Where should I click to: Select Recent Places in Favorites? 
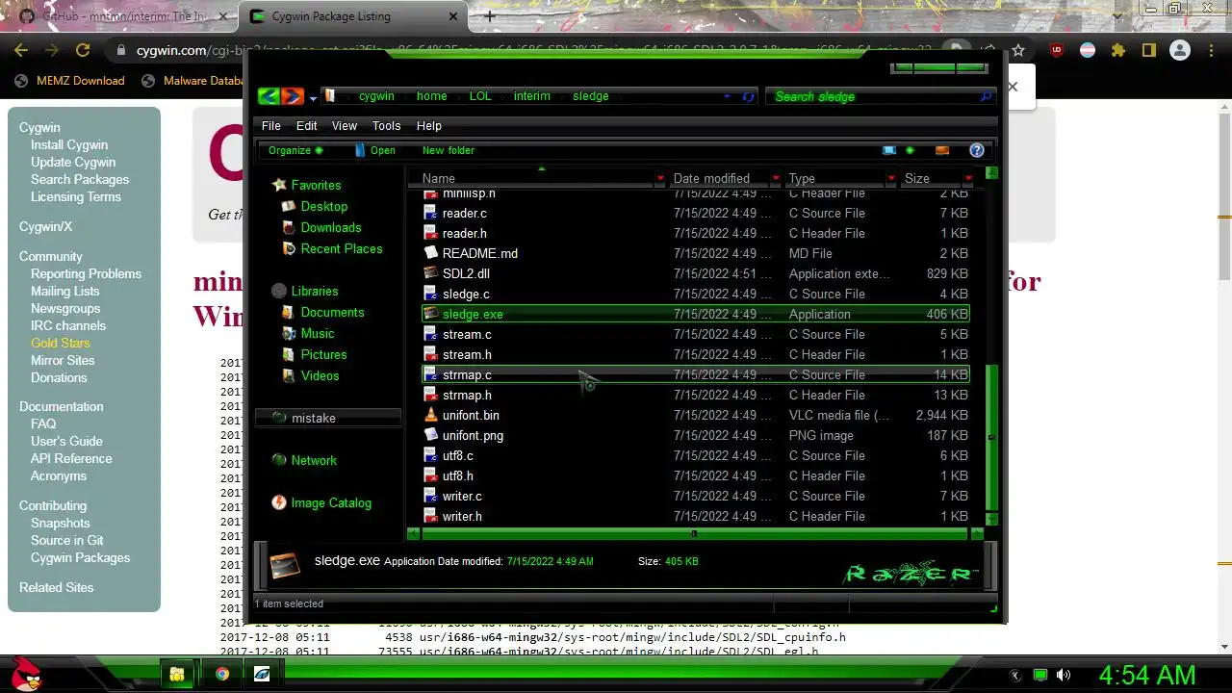(x=342, y=248)
